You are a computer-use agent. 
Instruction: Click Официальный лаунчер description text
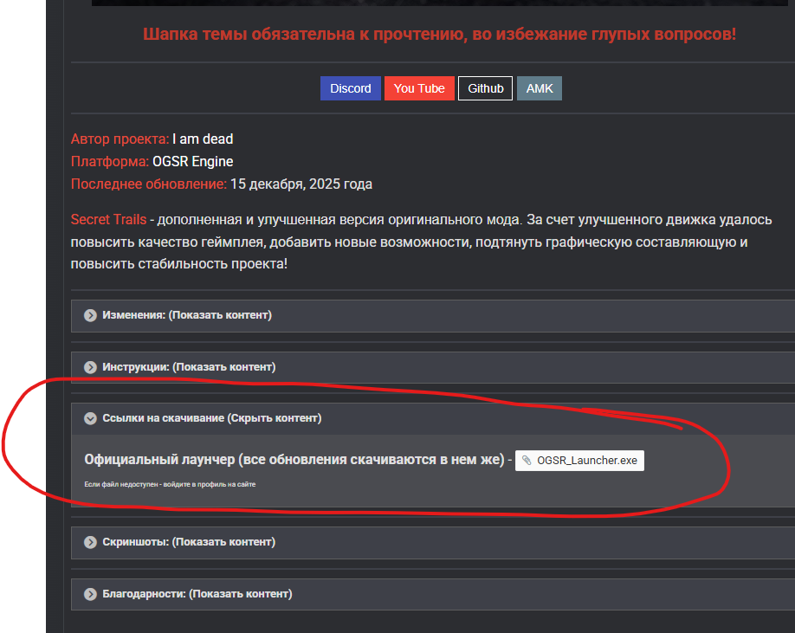point(294,460)
